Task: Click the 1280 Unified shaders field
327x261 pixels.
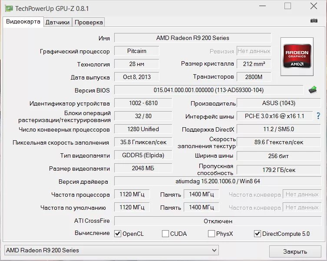Action: (x=143, y=129)
